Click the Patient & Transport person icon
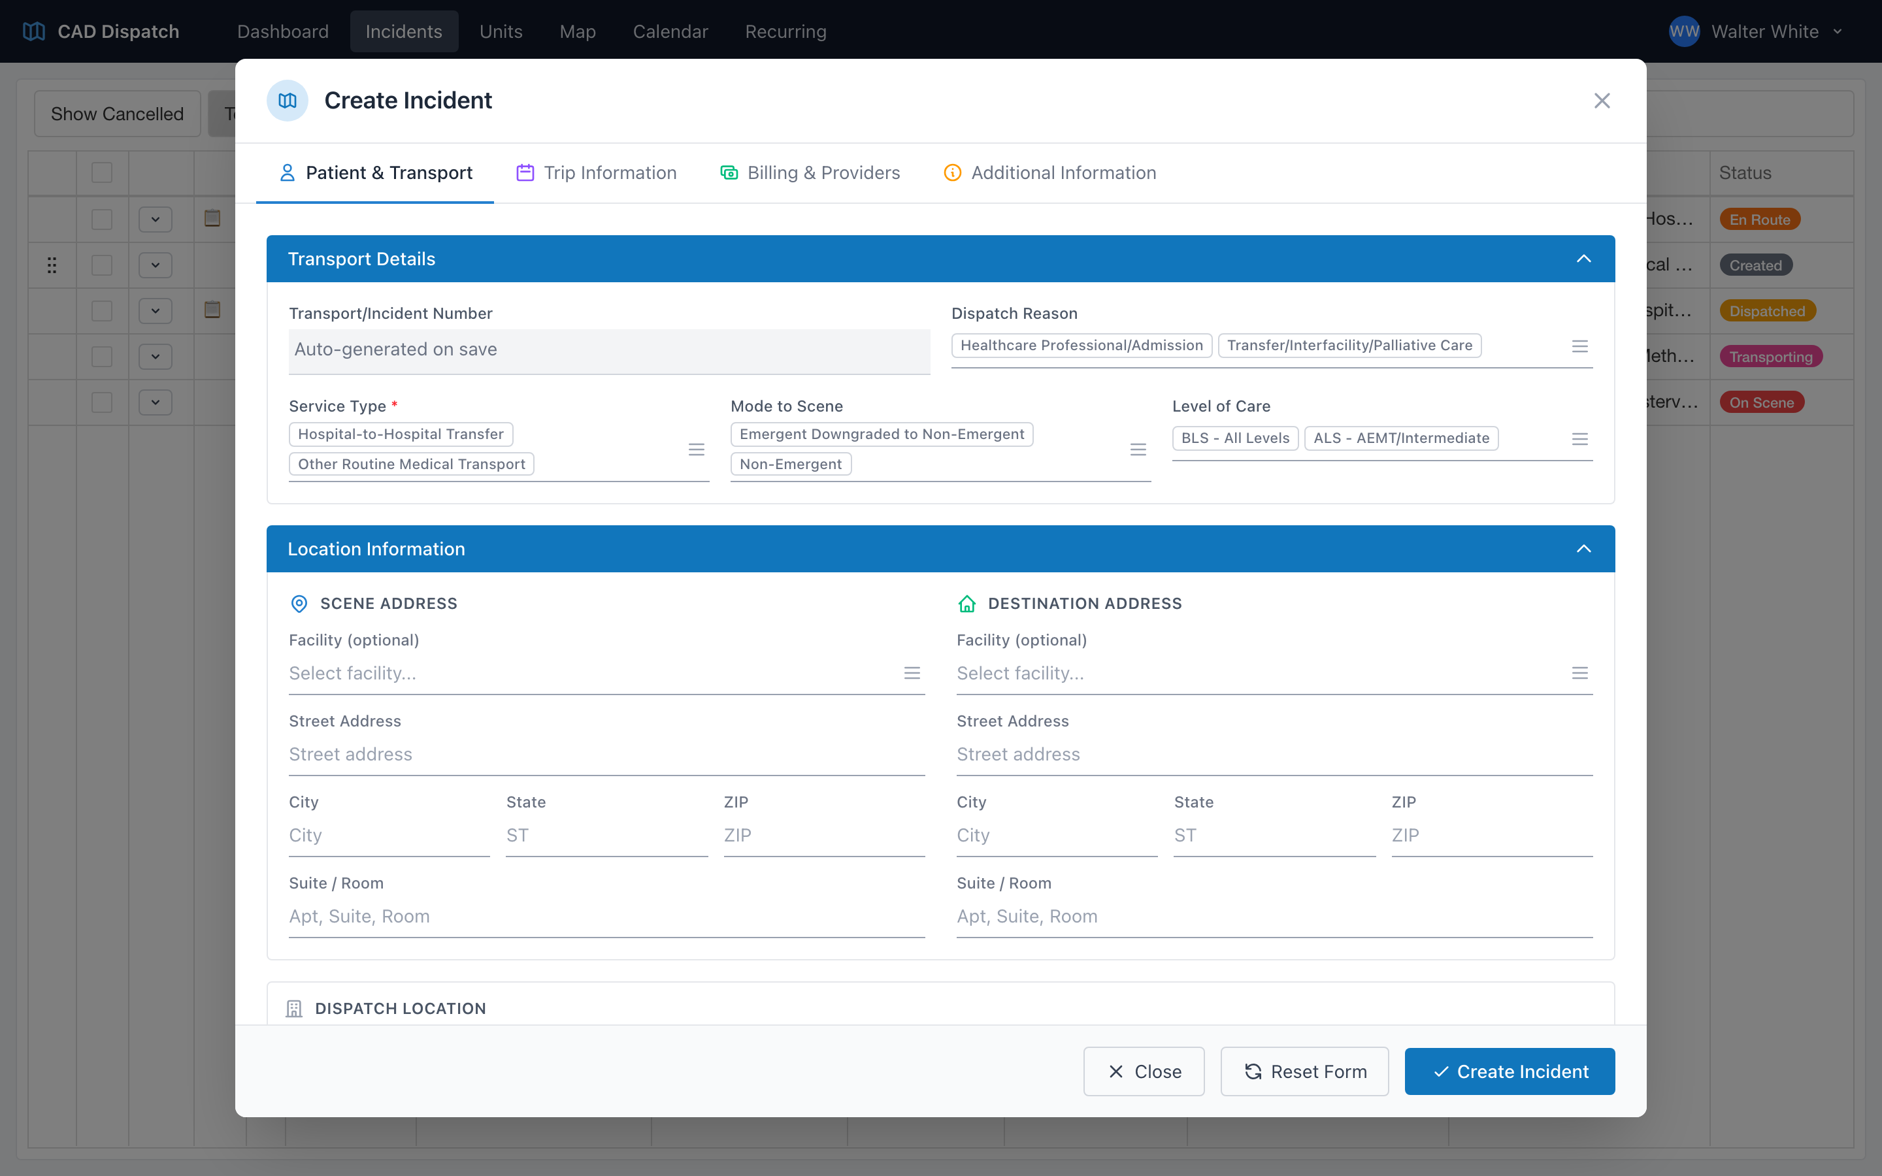1882x1176 pixels. pyautogui.click(x=287, y=172)
